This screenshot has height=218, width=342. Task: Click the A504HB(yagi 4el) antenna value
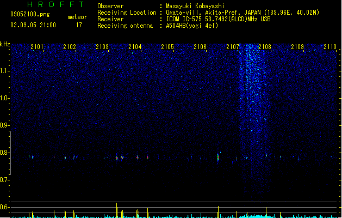[192, 26]
